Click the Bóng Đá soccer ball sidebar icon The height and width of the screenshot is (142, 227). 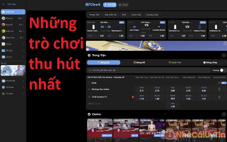point(3,18)
